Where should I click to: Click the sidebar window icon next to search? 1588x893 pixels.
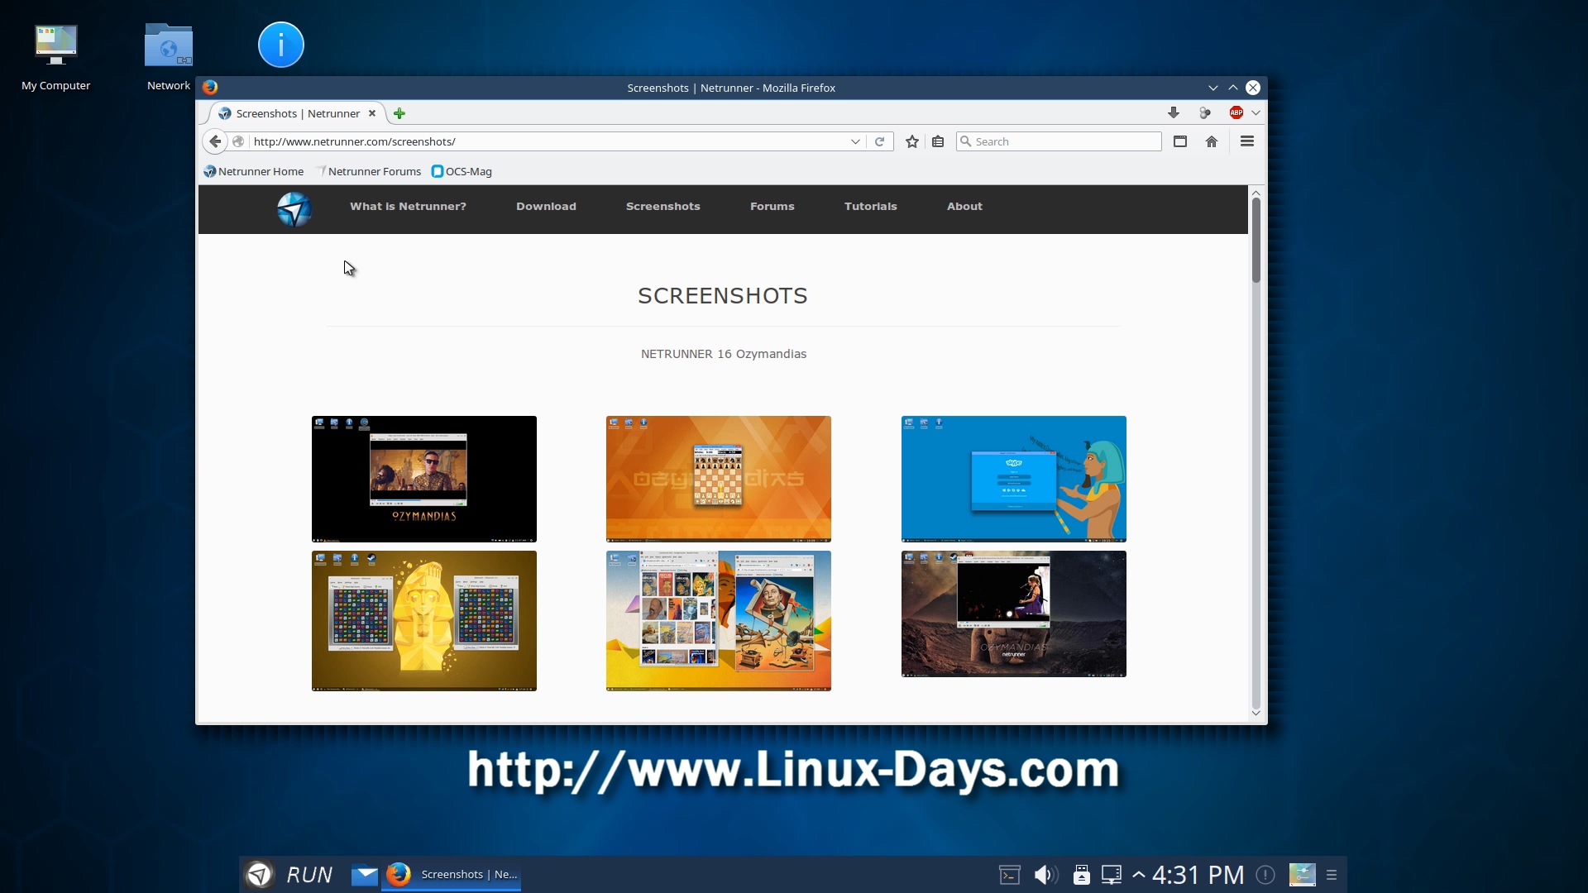(1180, 141)
